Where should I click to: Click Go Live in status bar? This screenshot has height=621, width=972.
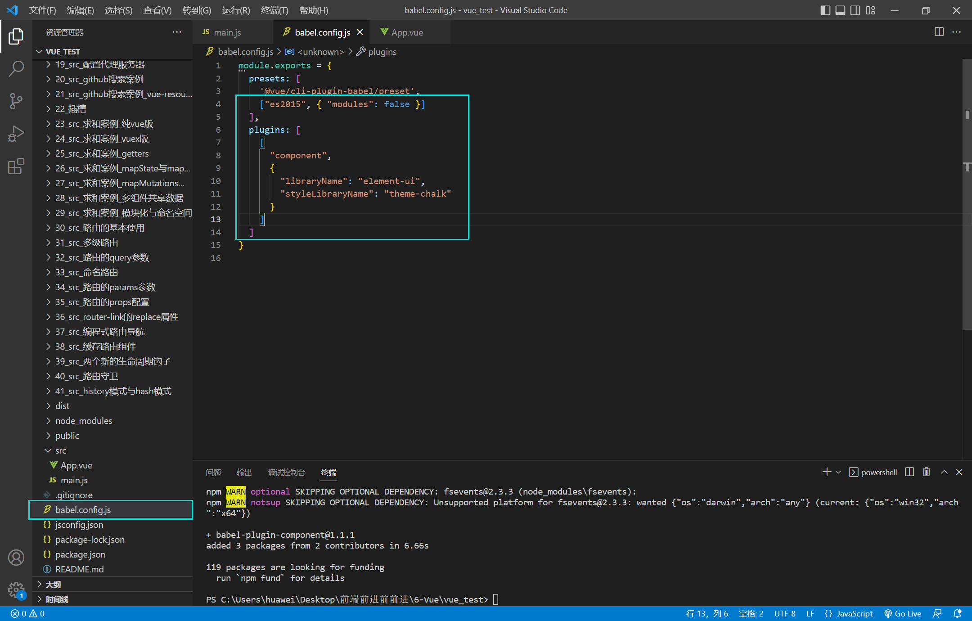pyautogui.click(x=903, y=613)
